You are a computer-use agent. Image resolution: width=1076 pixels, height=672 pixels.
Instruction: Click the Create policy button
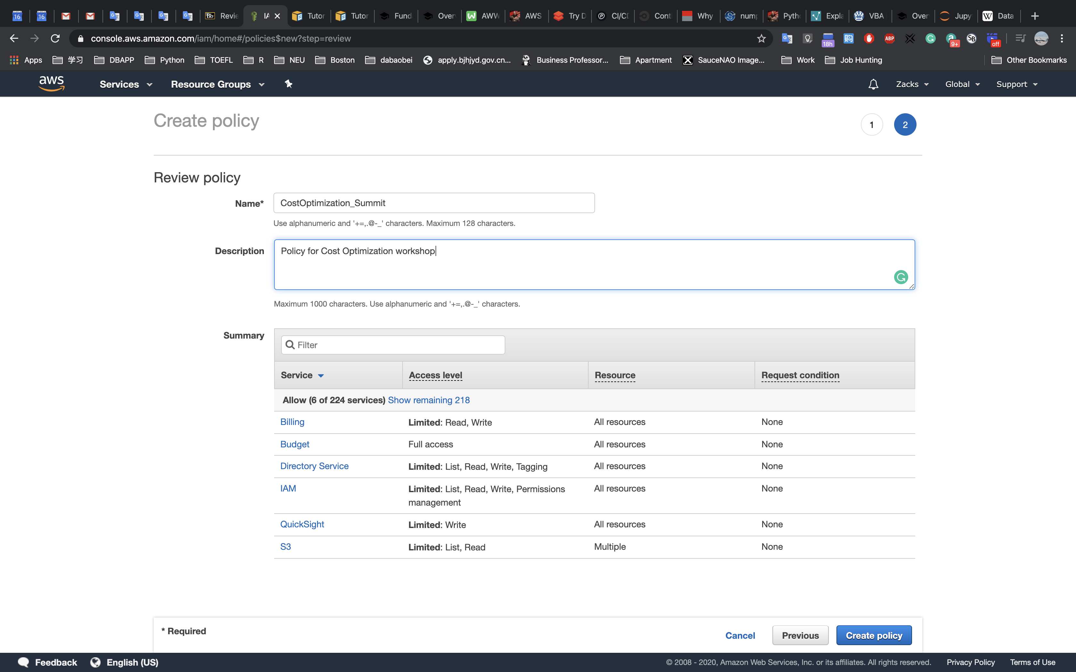pos(874,635)
